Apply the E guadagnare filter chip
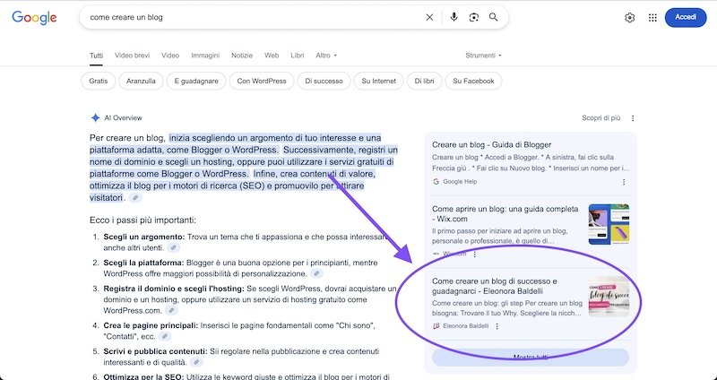 click(196, 81)
